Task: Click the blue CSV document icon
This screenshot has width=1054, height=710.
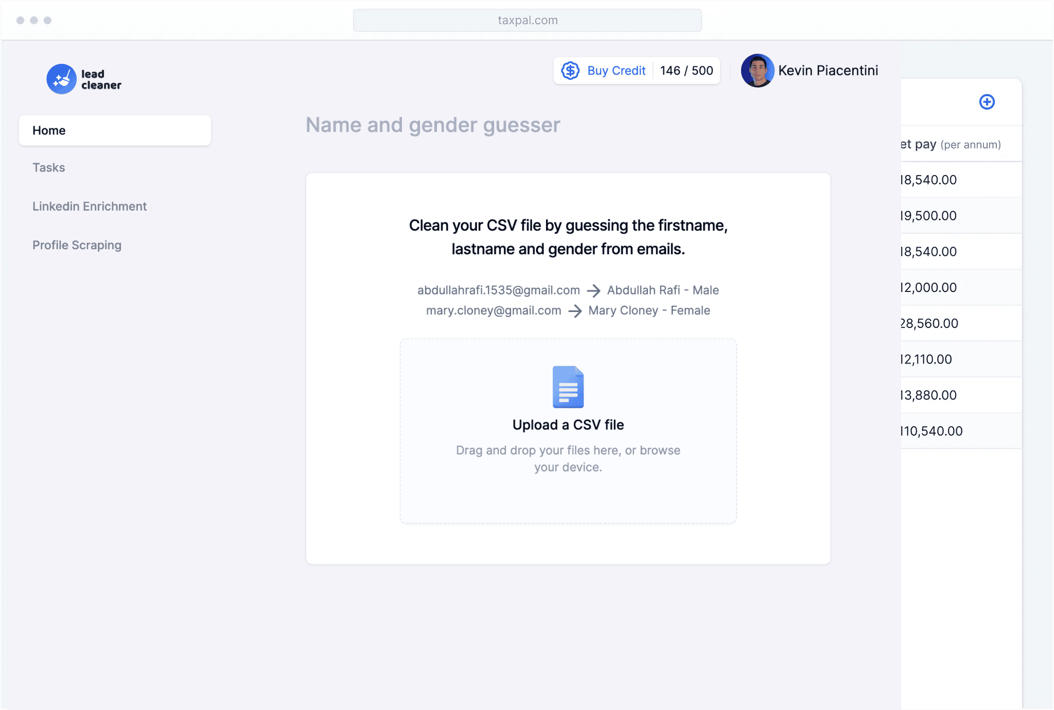Action: (x=568, y=387)
